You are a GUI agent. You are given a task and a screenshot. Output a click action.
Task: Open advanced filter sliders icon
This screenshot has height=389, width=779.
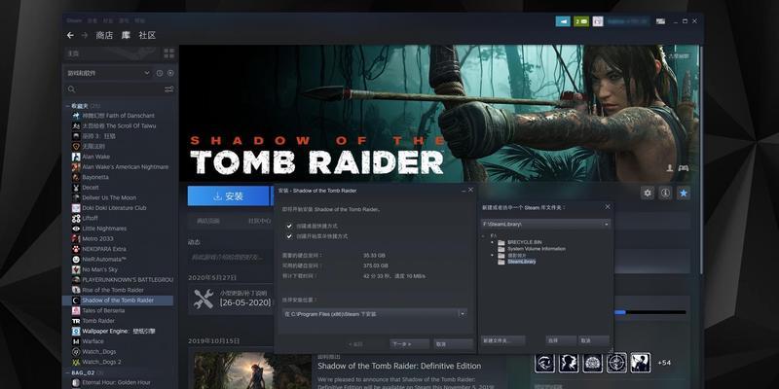169,89
